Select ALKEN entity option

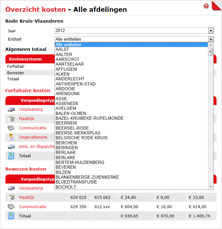pos(131,74)
